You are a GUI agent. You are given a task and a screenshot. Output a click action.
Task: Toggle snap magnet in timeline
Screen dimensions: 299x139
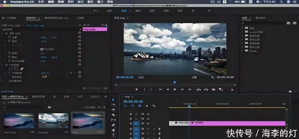[x=132, y=106]
